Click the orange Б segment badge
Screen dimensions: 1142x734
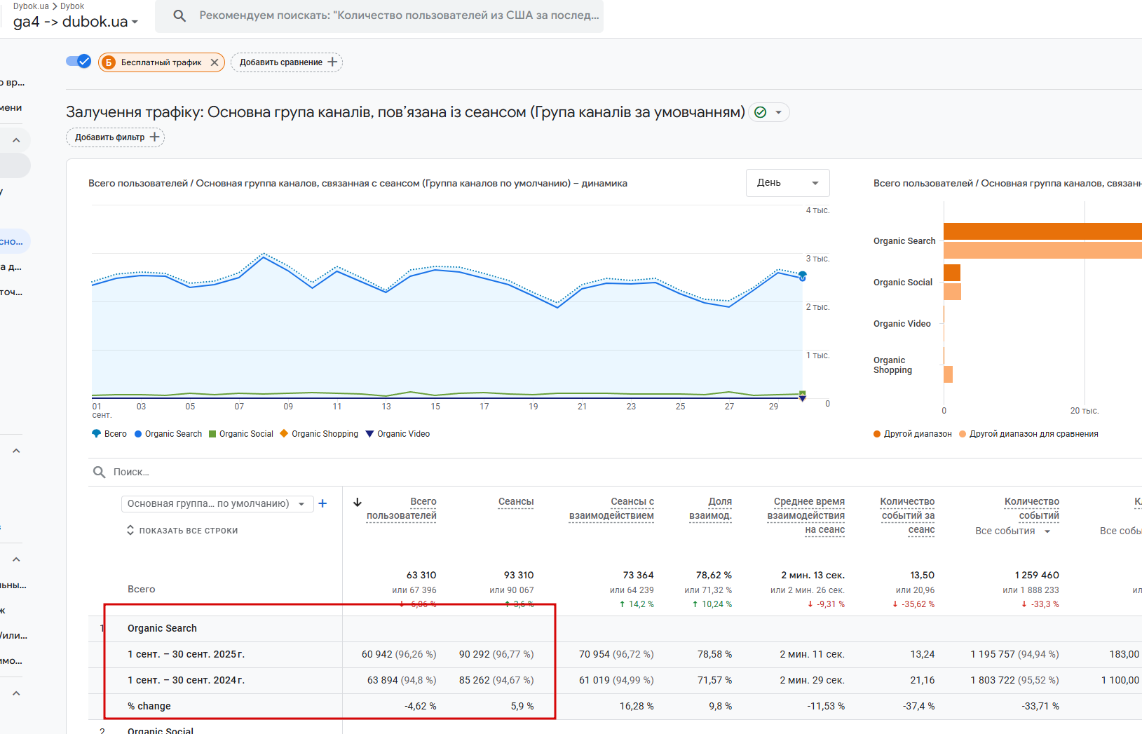109,62
